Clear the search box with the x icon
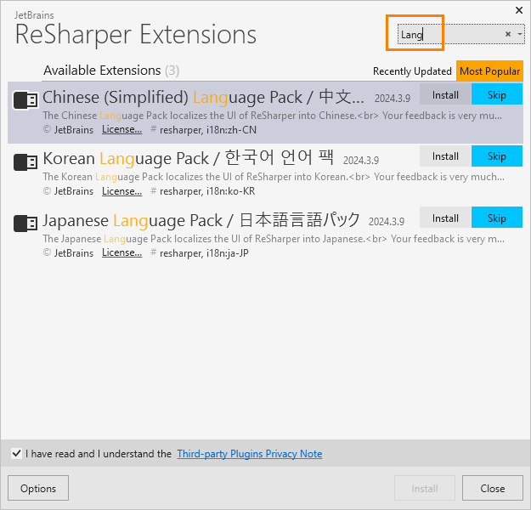 tap(507, 34)
